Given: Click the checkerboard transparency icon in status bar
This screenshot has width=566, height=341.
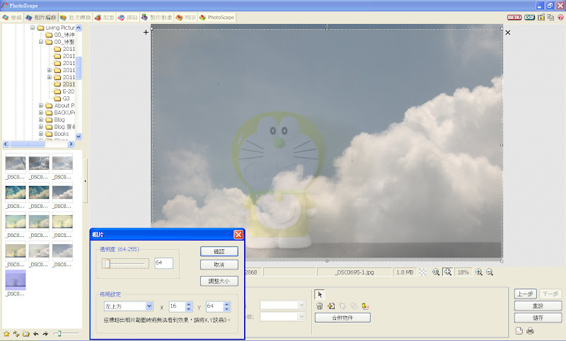Looking at the screenshot, I should click(x=422, y=272).
